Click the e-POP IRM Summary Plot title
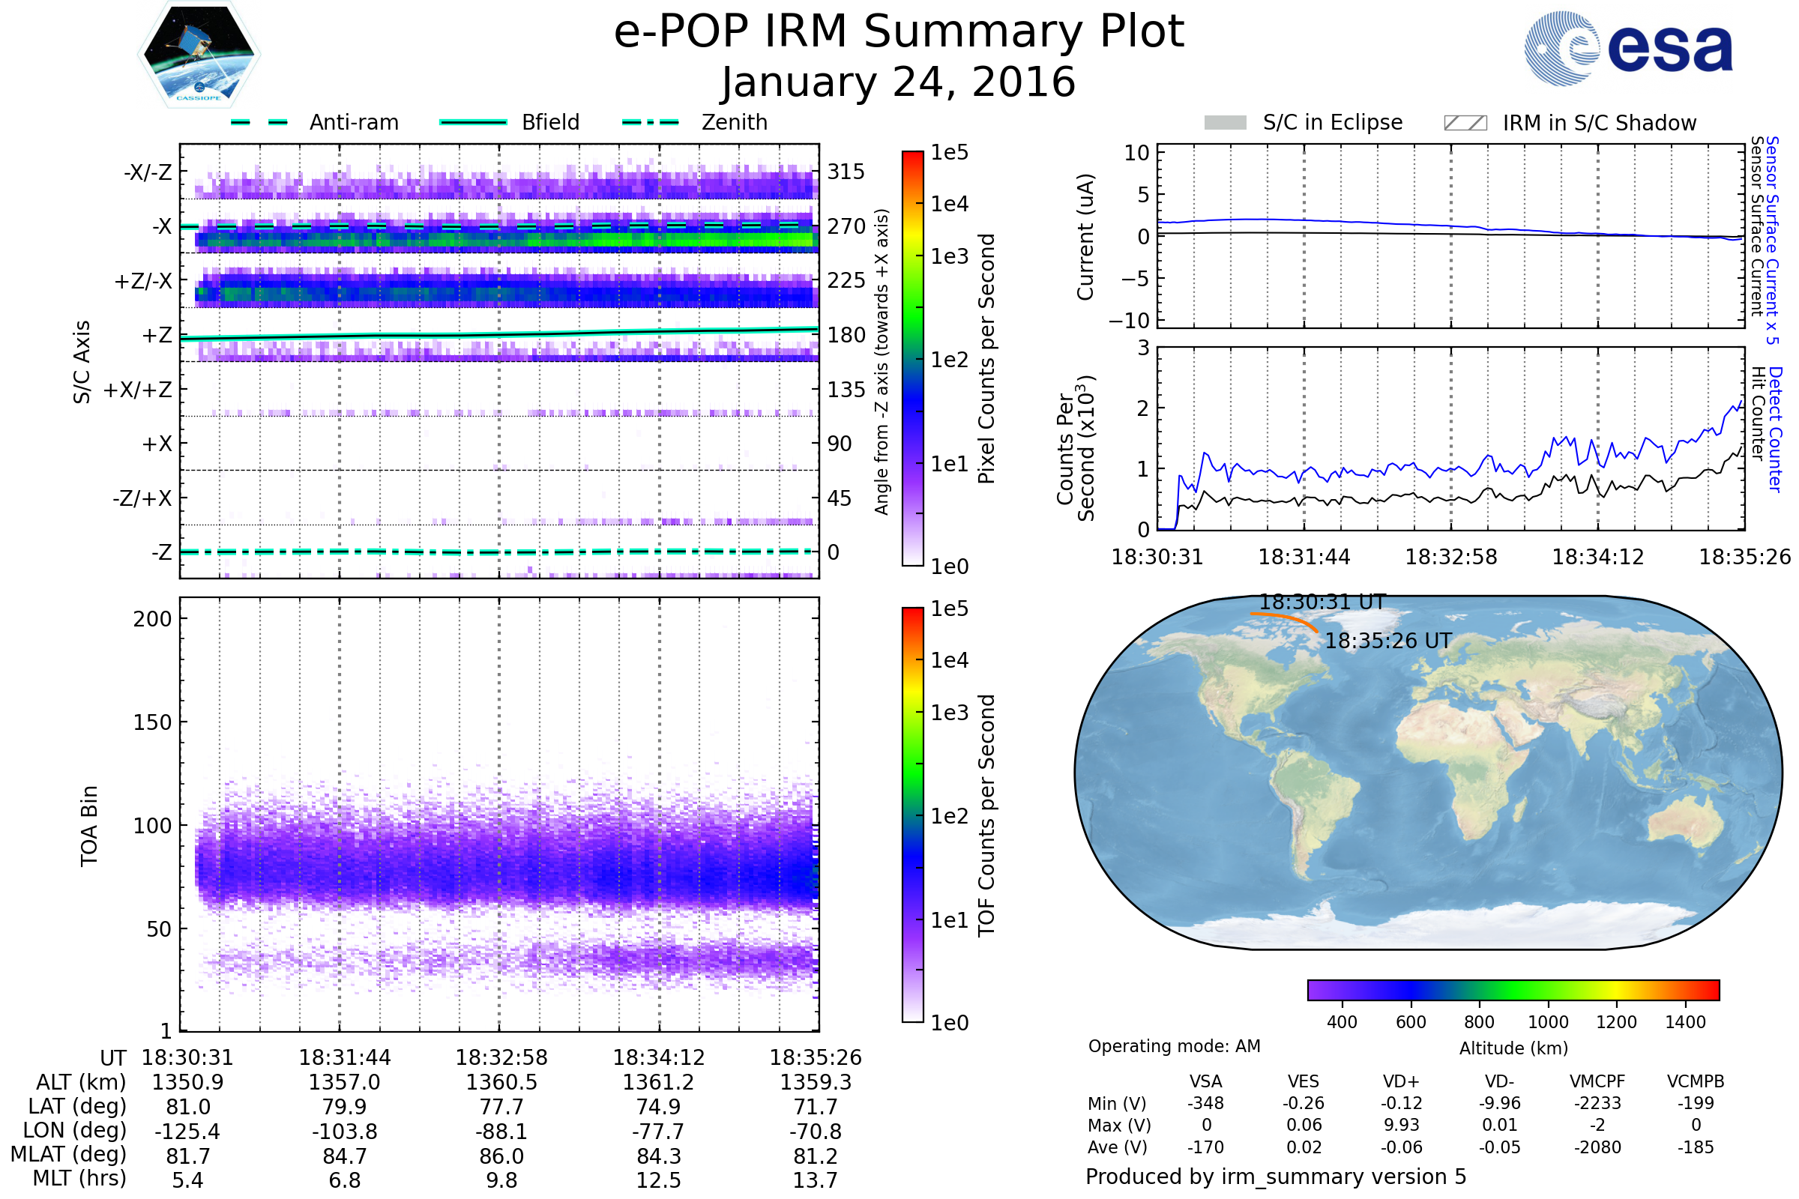 899,32
